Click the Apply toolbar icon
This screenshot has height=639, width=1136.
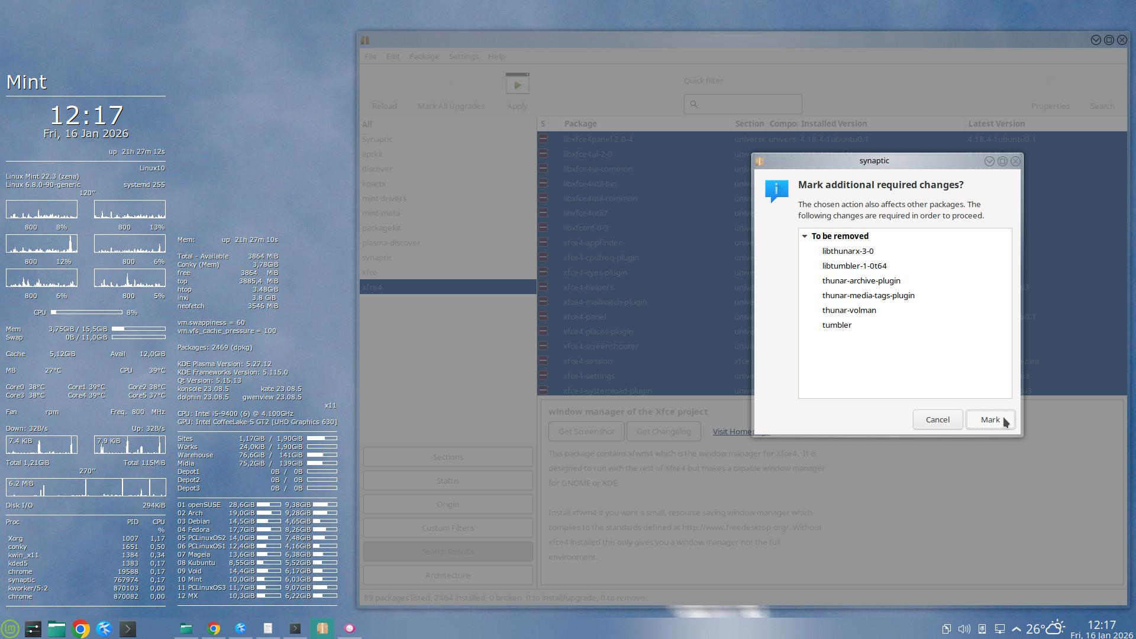[x=517, y=85]
